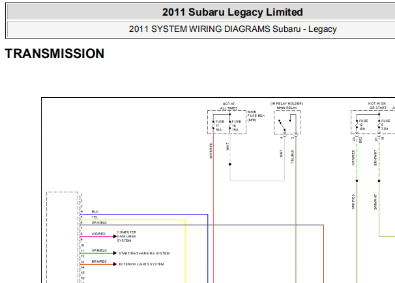Select the TRANSMISSION heading
Screen dimensions: 395x283
[54, 53]
